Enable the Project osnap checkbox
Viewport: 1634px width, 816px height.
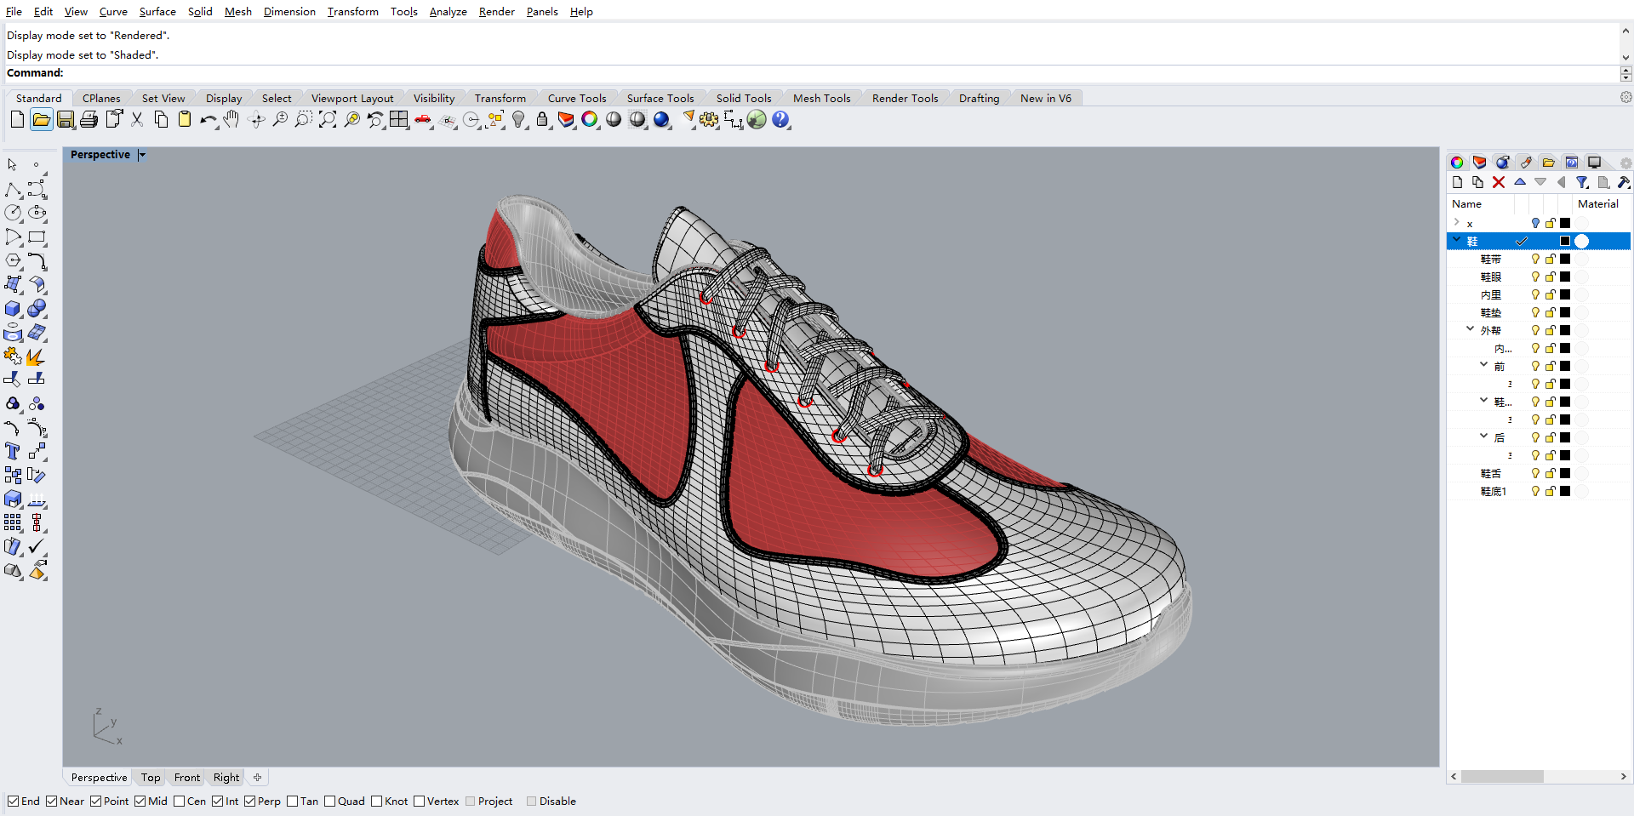pos(469,801)
